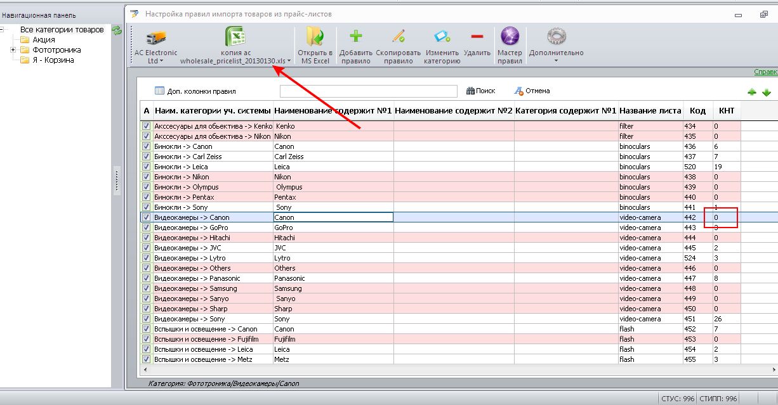Viewport: 778px width, 405px height.
Task: Select row Видеокамеры -> Samsung
Action: (459, 288)
